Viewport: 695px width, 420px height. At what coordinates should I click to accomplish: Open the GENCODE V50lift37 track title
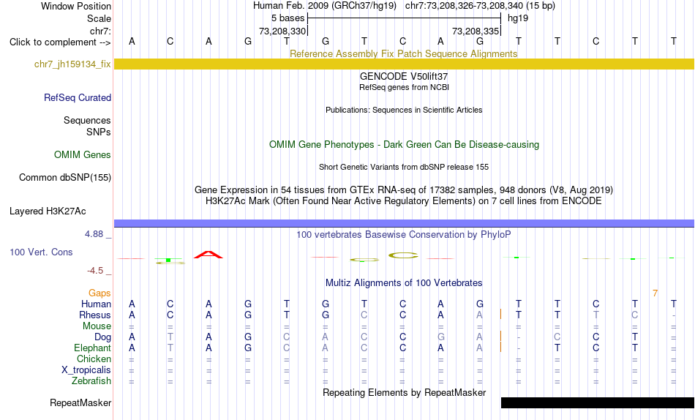click(403, 76)
